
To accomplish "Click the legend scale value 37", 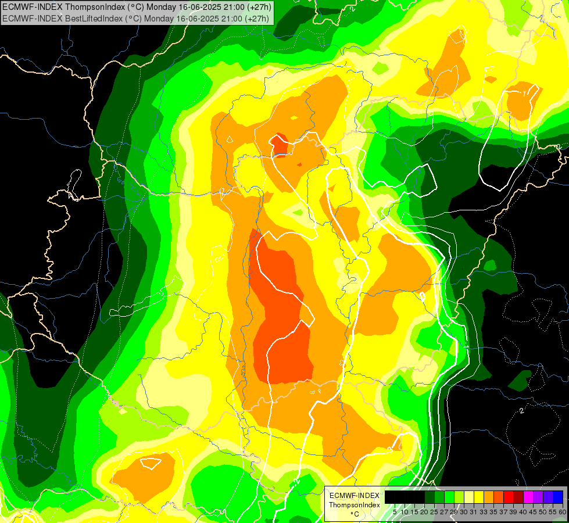I will pyautogui.click(x=504, y=512).
